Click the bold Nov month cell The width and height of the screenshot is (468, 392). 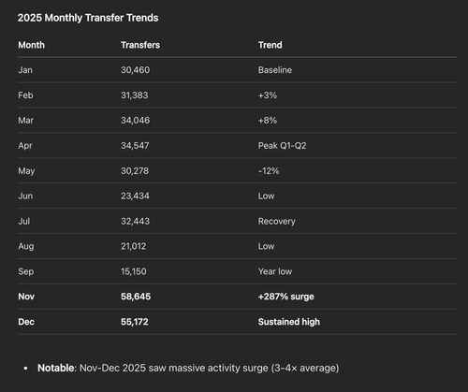coord(26,297)
